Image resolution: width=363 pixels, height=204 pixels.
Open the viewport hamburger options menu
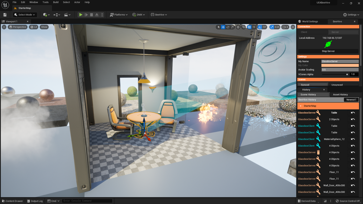[x=4, y=27]
